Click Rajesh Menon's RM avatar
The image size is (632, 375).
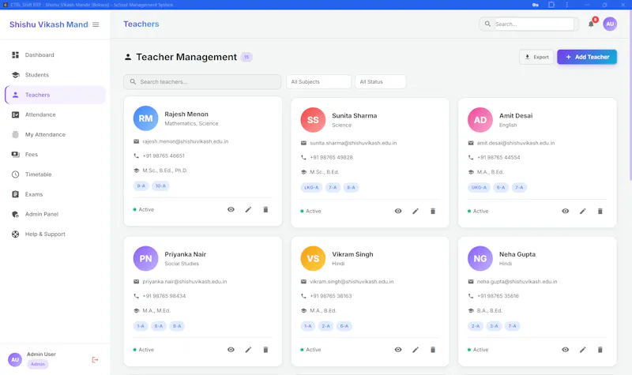click(x=145, y=118)
